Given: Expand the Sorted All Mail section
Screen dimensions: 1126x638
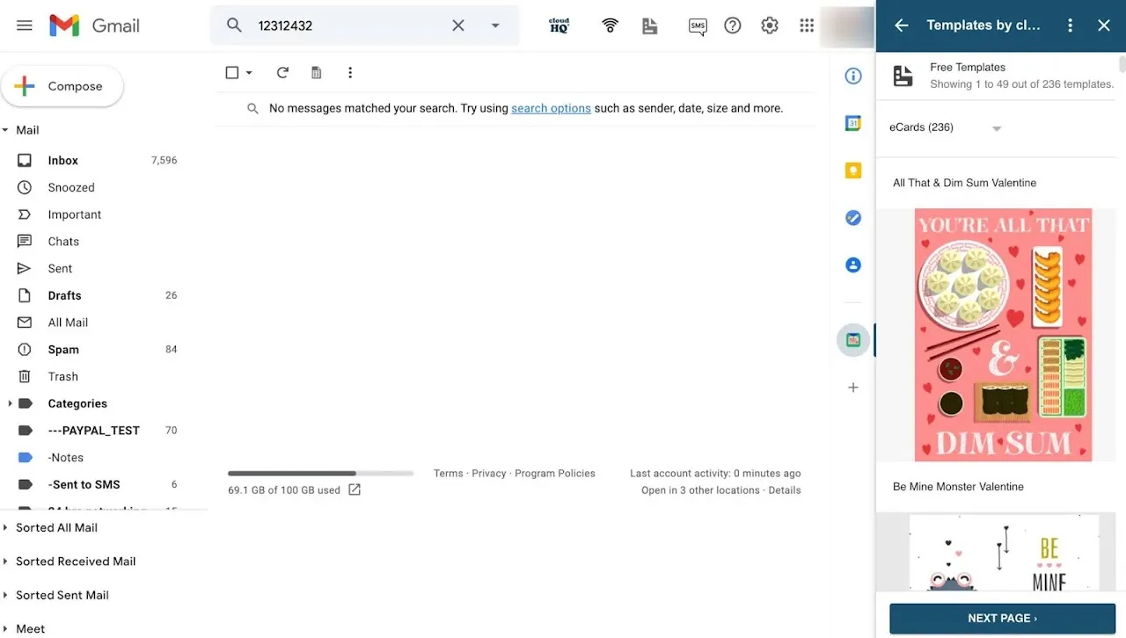Looking at the screenshot, I should pyautogui.click(x=7, y=527).
